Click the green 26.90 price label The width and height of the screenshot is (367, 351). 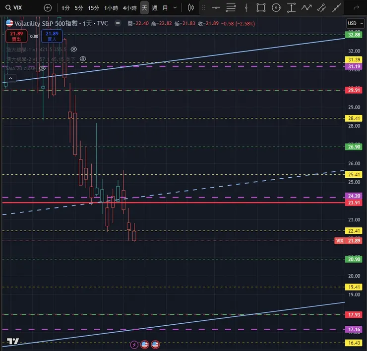[x=354, y=147]
